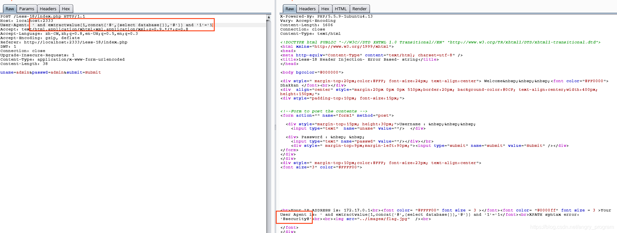
Task: Click the Content-Length: 1606 response header
Action: coord(306,25)
